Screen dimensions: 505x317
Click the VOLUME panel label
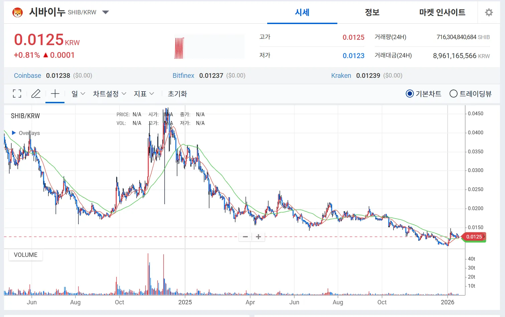pyautogui.click(x=25, y=255)
